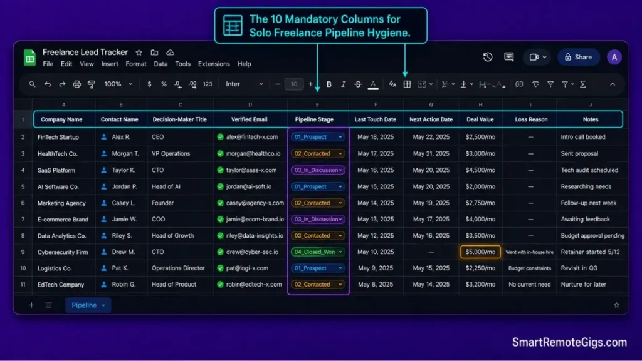Open the Google Sheets home icon

pos(29,58)
